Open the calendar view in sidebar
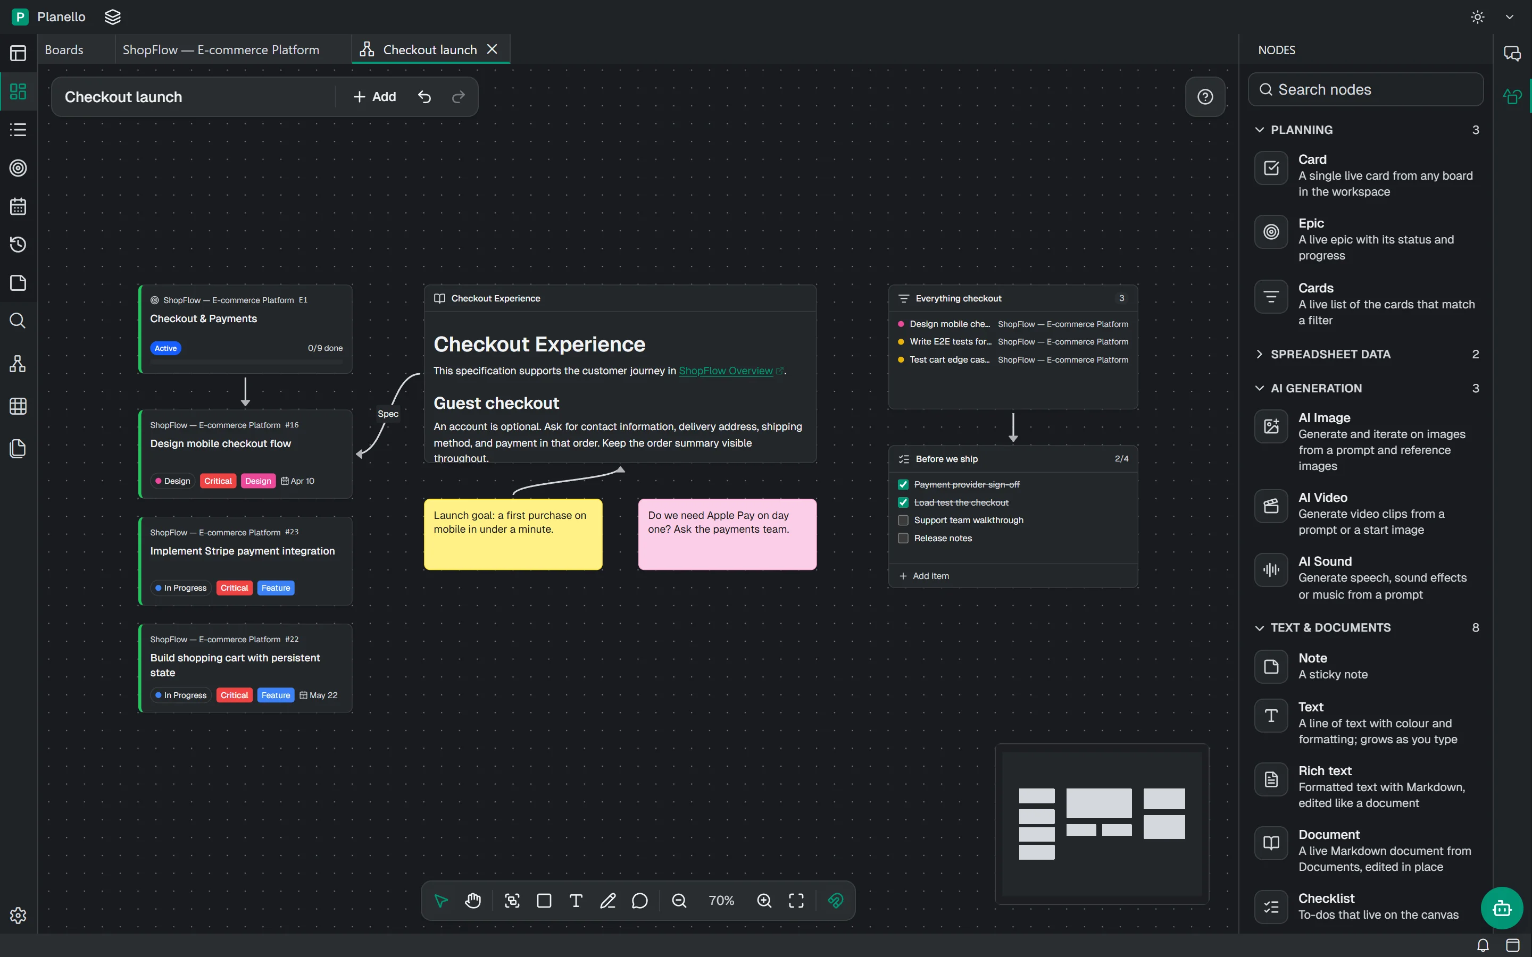Screen dimensions: 1532x957 pos(18,206)
